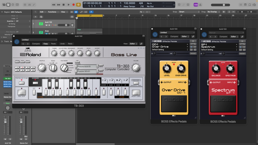Viewport: 258px width, 145px height.
Task: Select TB-303 pattern bank button 2
Action: (x=22, y=67)
